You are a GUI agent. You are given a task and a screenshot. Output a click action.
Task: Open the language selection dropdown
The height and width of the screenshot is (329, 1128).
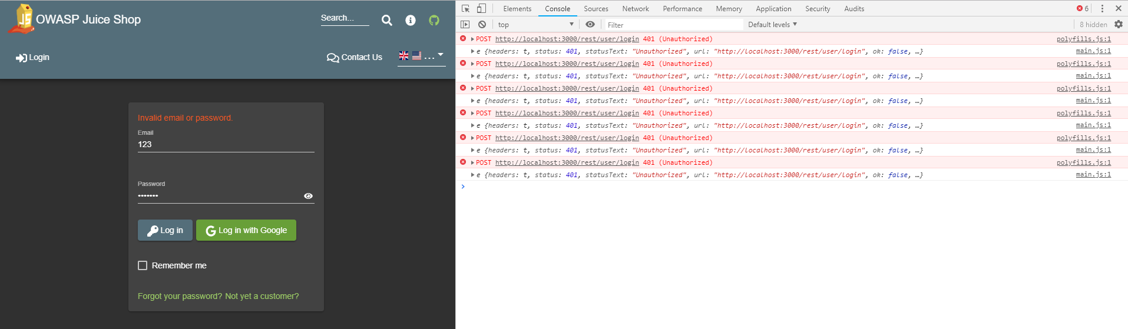[x=421, y=57]
